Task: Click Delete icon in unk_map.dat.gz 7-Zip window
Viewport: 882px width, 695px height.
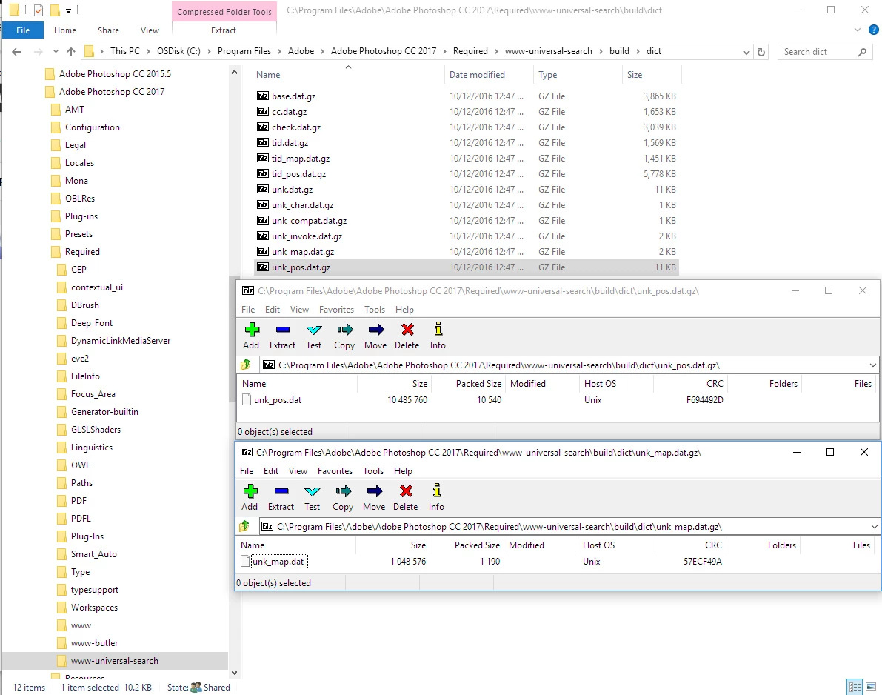Action: tap(406, 491)
